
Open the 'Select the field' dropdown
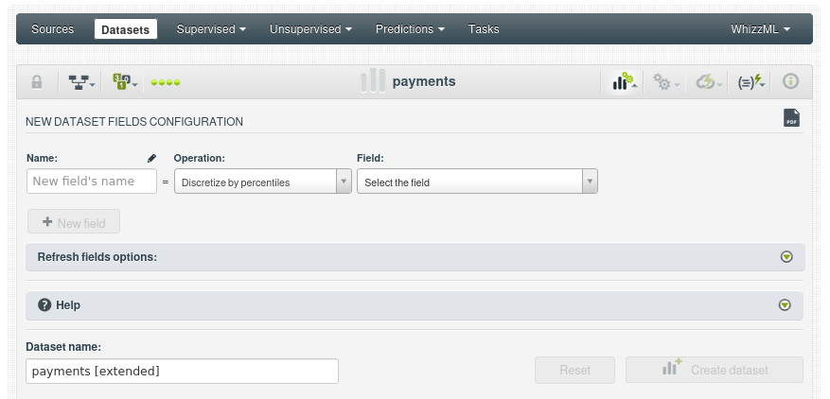pos(477,182)
